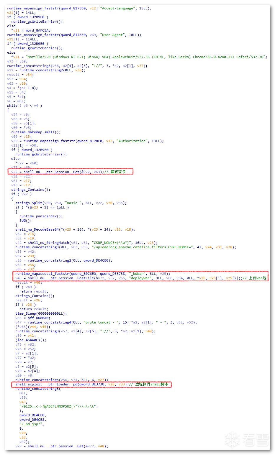Click the BUG(); call
This screenshot has height=455, width=275.
click(x=26, y=221)
